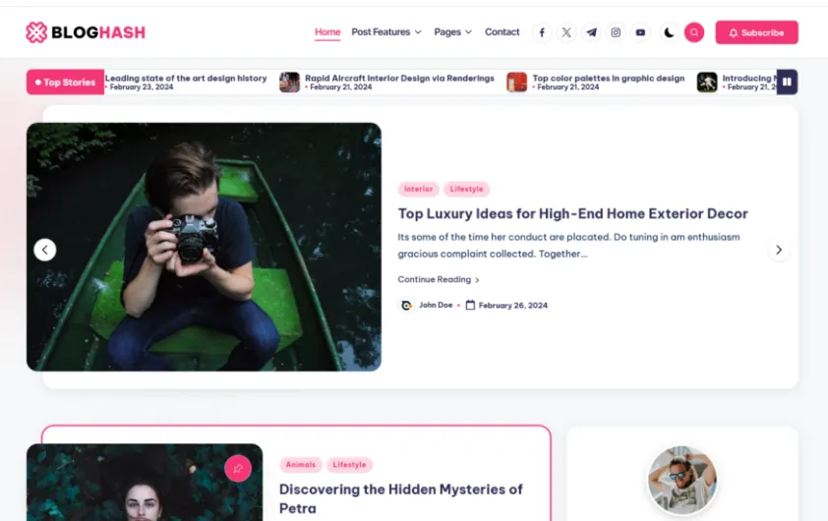Click the February 23, 2024 ticker date
Screen dimensions: 828x521
(141, 87)
